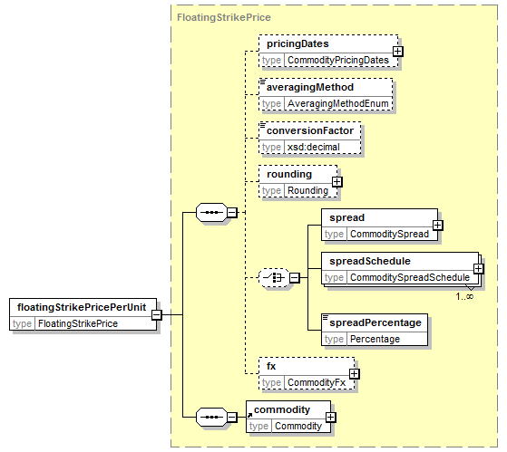Collapse the choice compositor group

294,278
